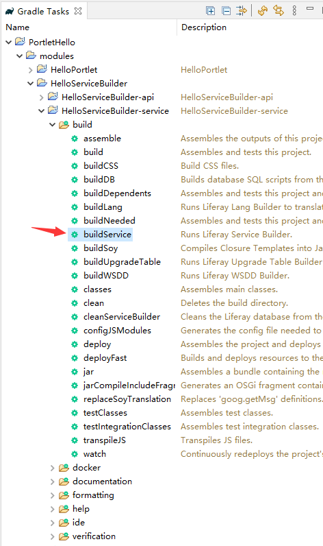Select the buildLang task
The height and width of the screenshot is (546, 323).
[103, 207]
